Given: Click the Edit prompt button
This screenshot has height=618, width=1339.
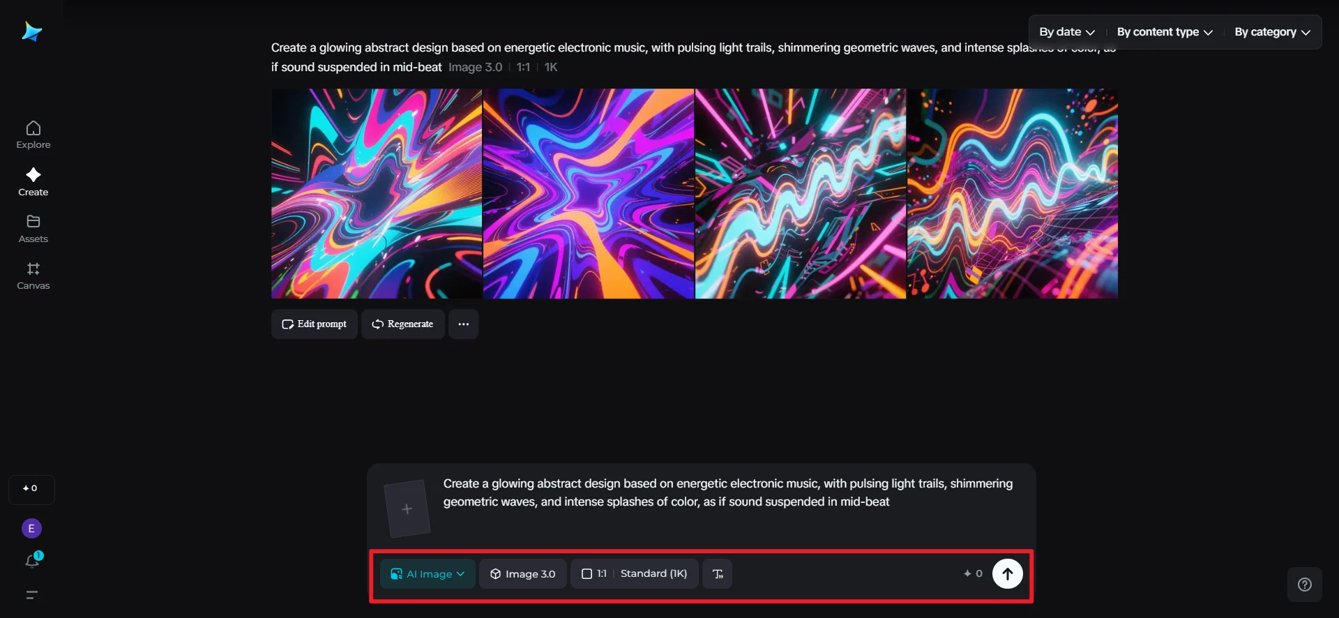Looking at the screenshot, I should coord(315,324).
